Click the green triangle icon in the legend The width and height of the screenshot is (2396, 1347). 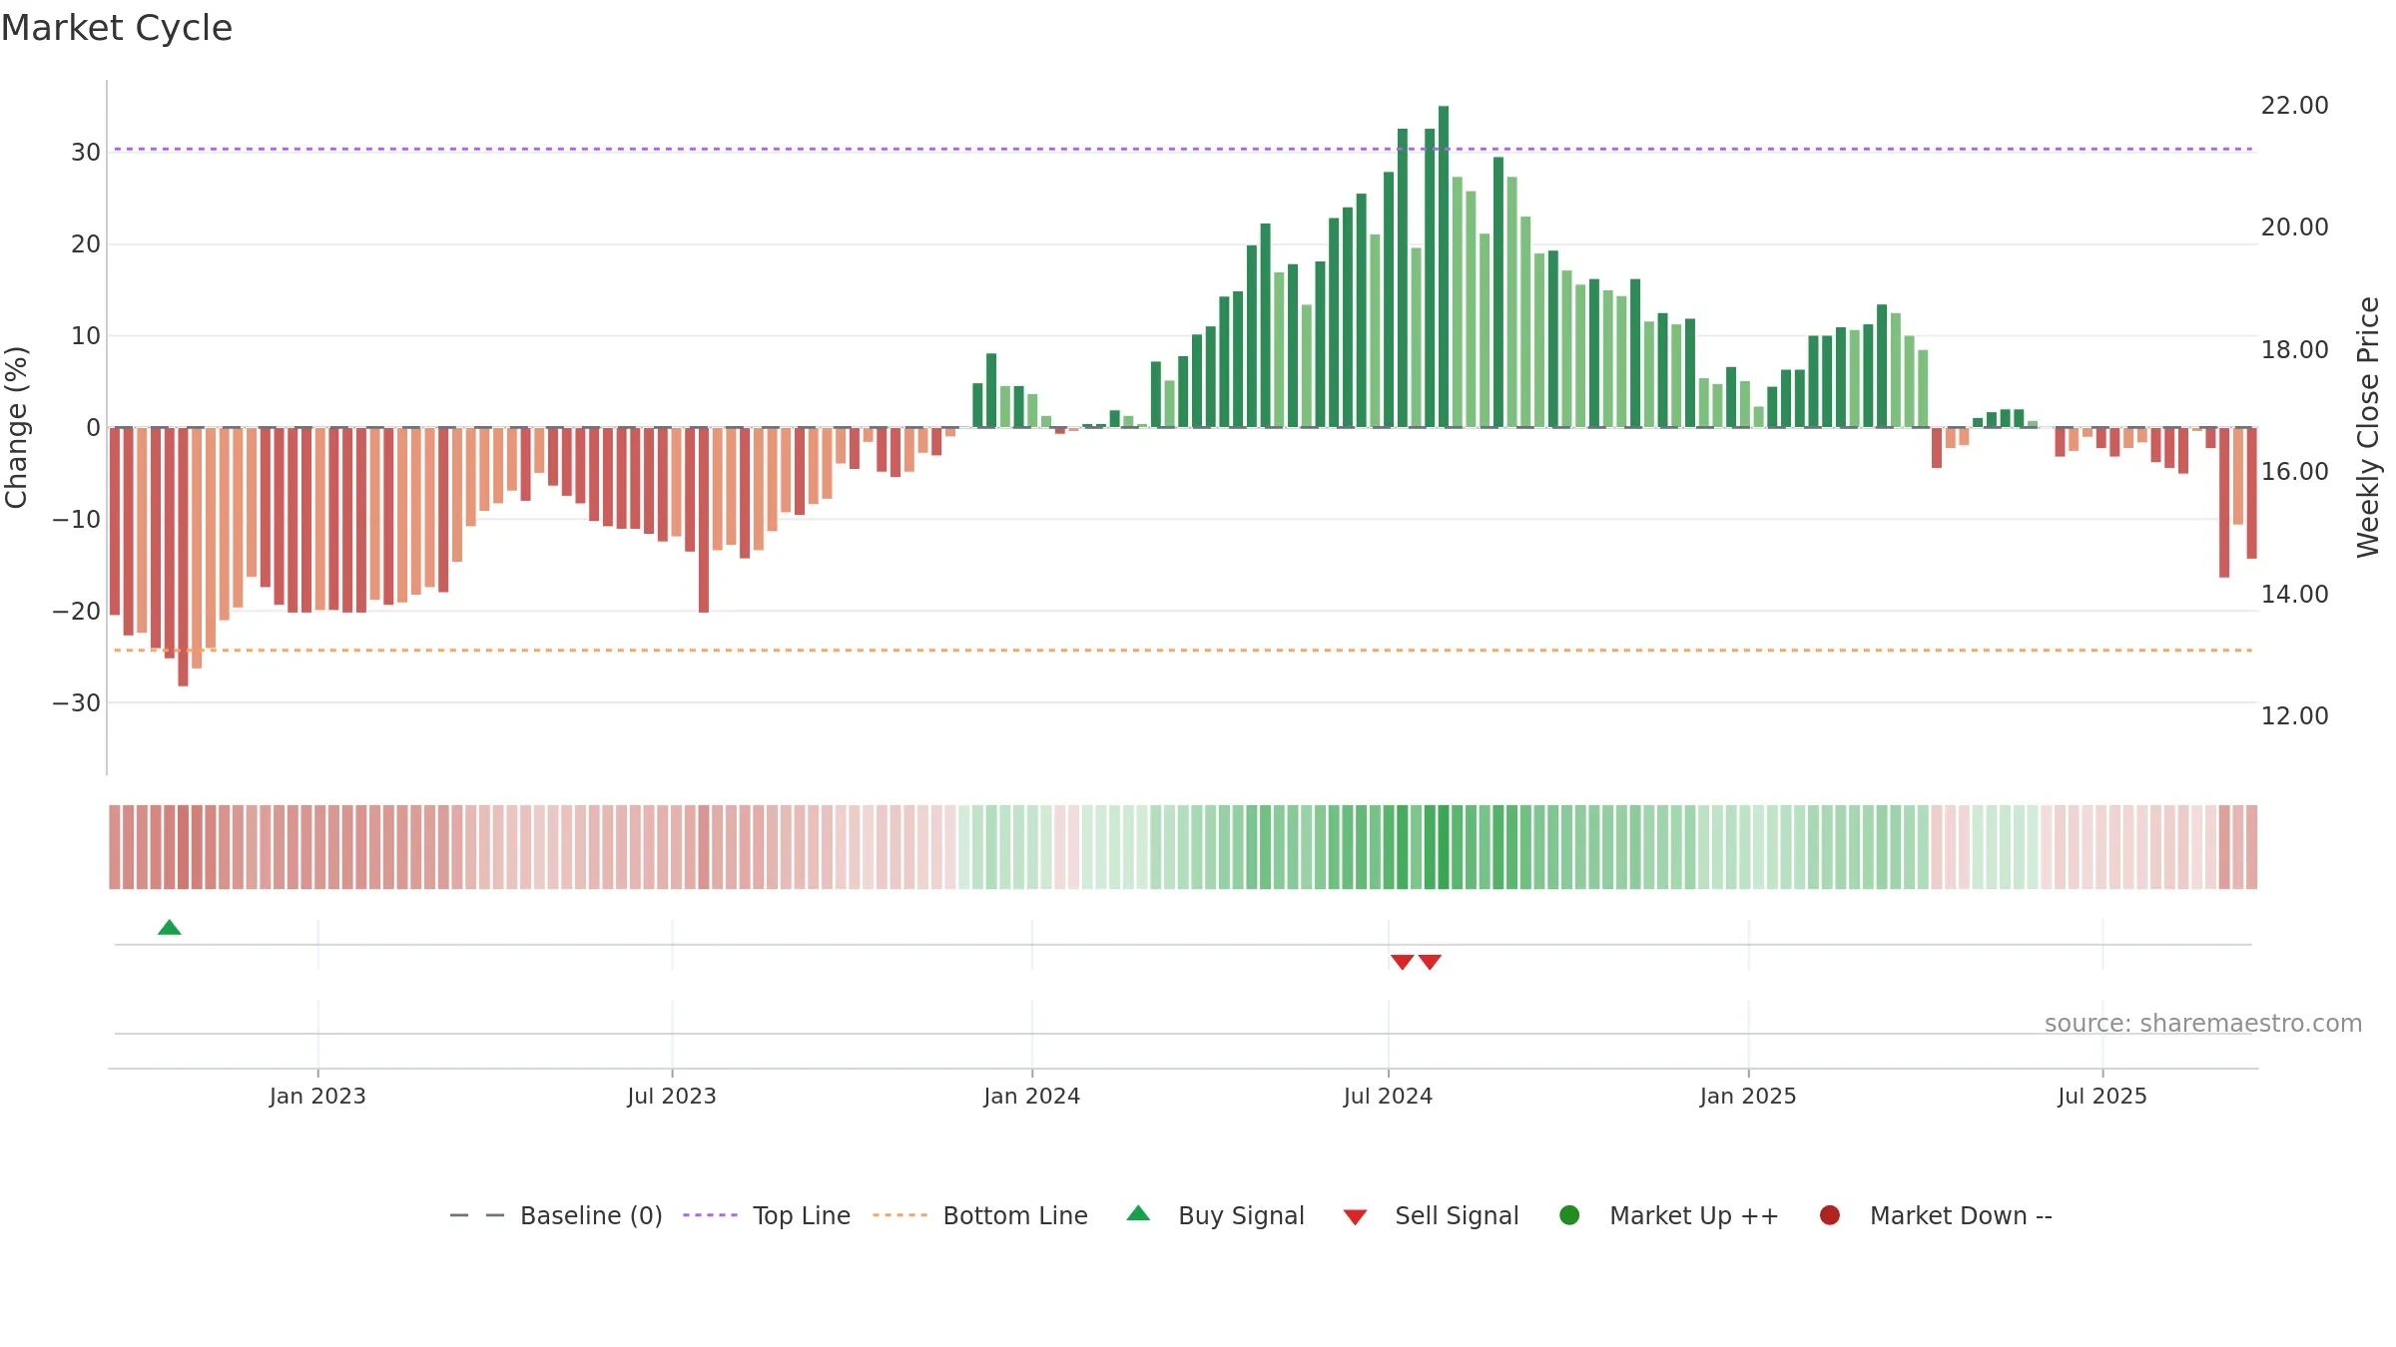1138,1213
